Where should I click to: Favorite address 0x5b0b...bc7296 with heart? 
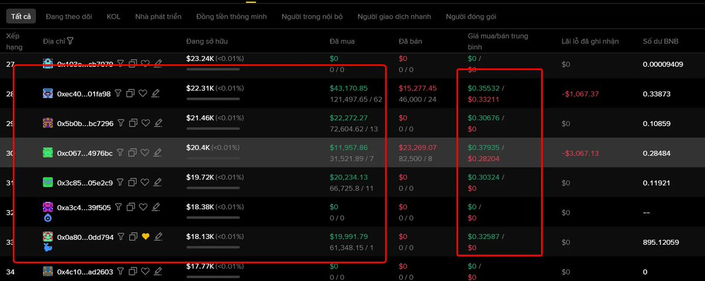coord(145,123)
